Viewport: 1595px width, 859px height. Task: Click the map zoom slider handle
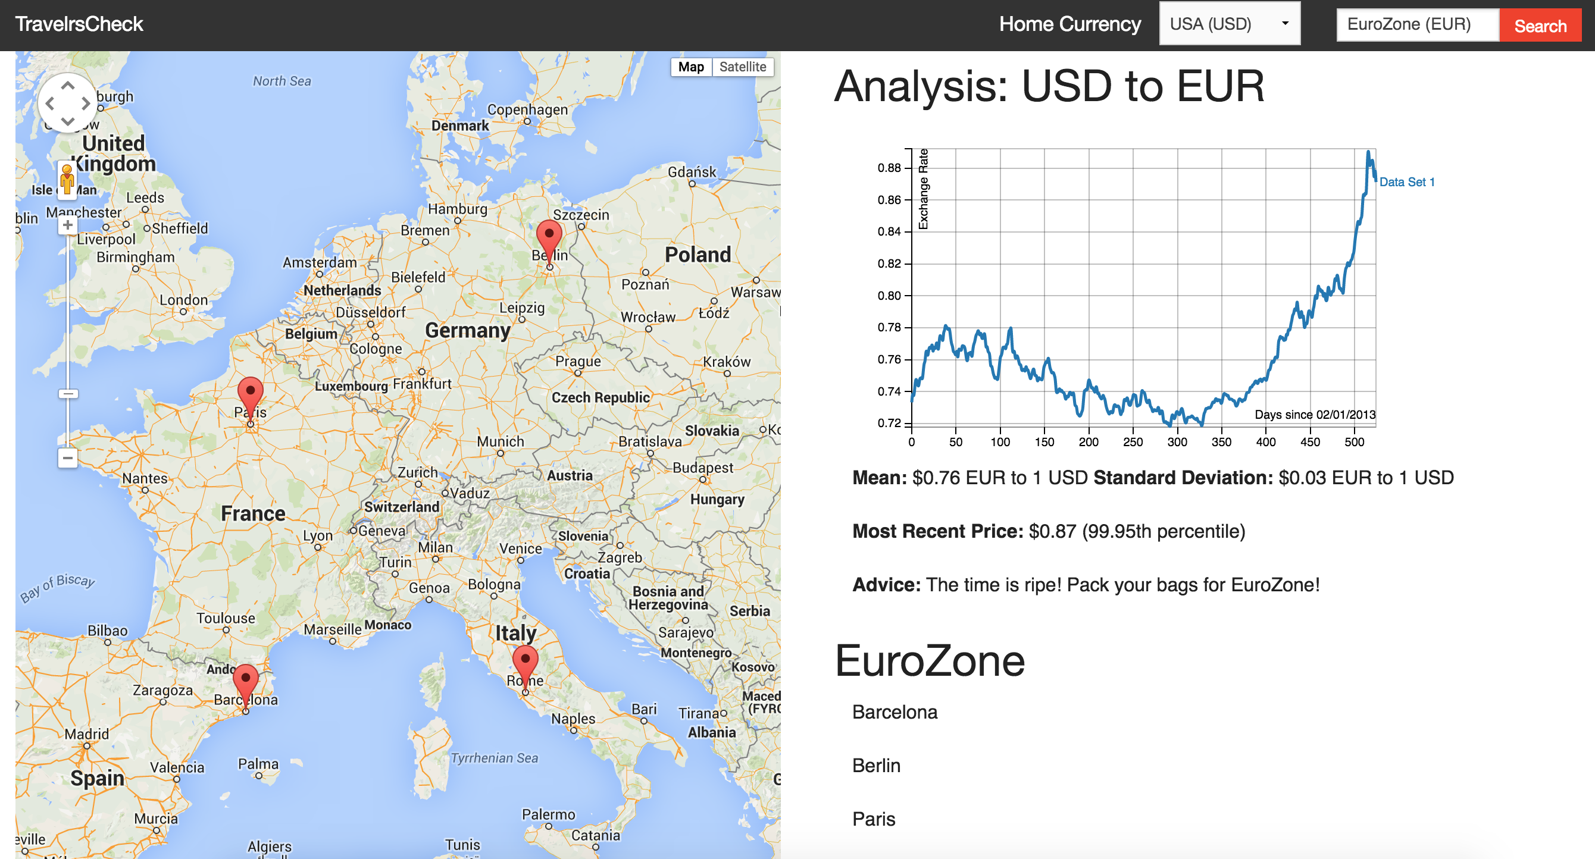tap(67, 394)
